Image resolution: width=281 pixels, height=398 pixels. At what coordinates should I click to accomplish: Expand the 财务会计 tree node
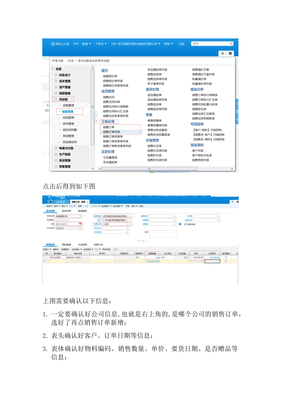[x=56, y=75]
